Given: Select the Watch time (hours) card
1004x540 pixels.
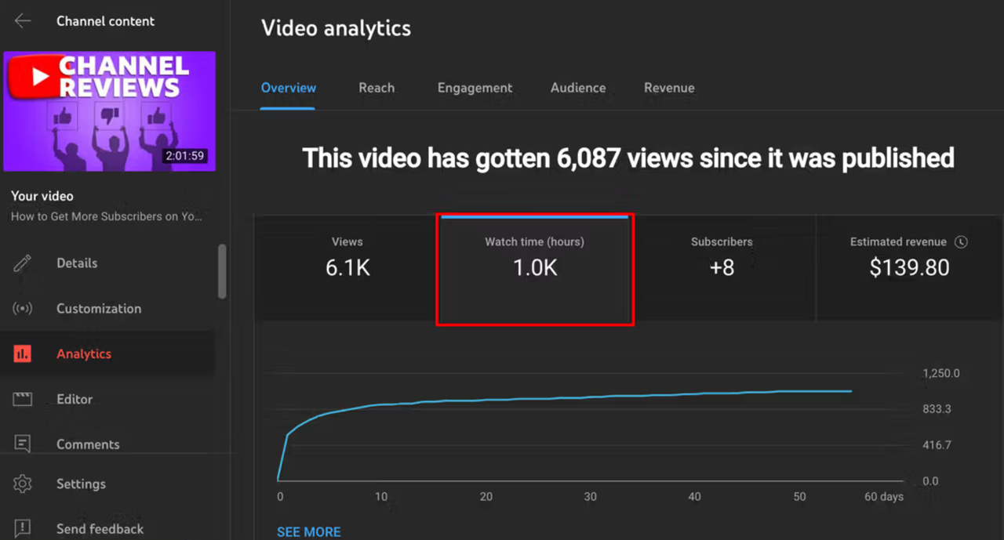Looking at the screenshot, I should [535, 267].
